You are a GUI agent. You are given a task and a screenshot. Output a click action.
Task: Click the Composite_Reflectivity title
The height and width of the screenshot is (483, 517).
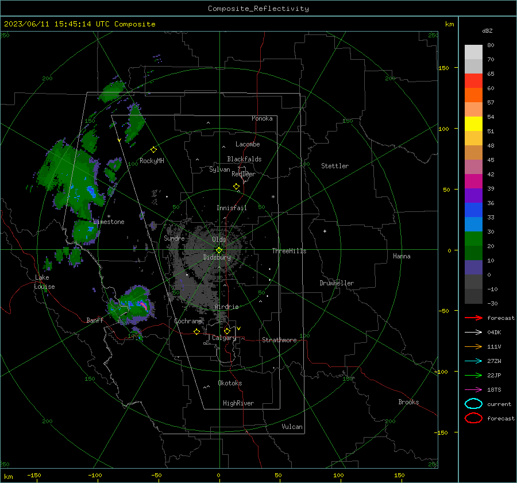point(258,9)
